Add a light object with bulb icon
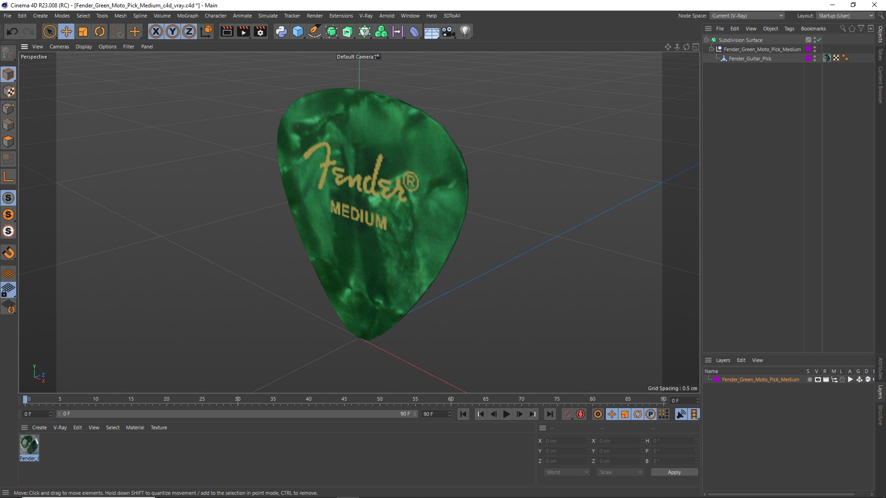 click(465, 31)
